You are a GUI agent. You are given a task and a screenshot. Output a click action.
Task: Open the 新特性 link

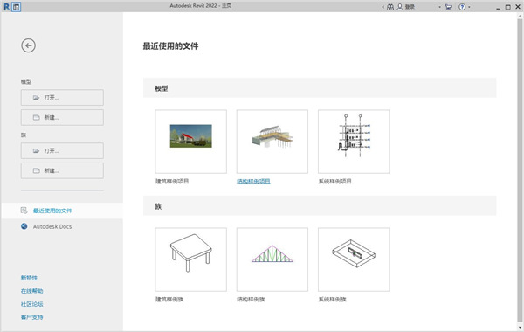(29, 278)
